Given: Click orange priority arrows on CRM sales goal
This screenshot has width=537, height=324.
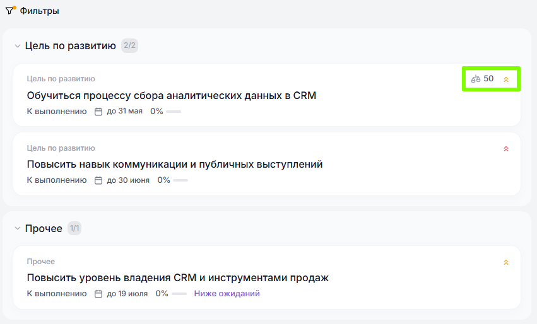Looking at the screenshot, I should pyautogui.click(x=505, y=262).
